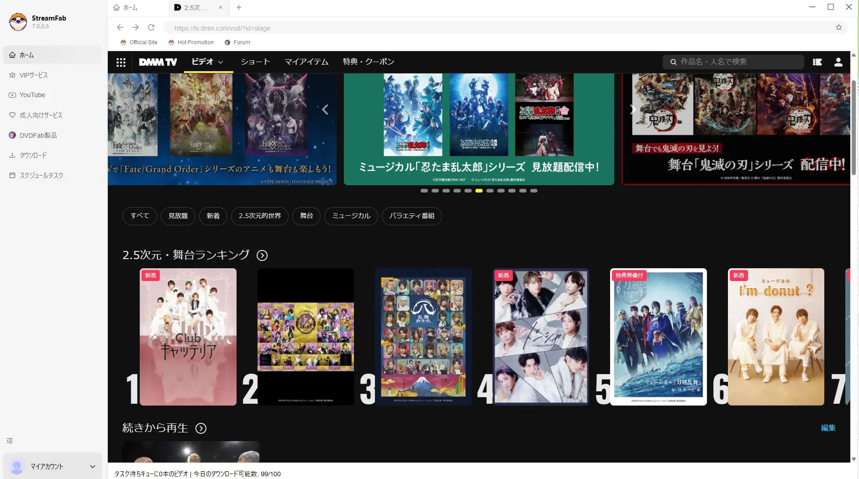
Task: Reload the page with the refresh icon
Action: 151,27
